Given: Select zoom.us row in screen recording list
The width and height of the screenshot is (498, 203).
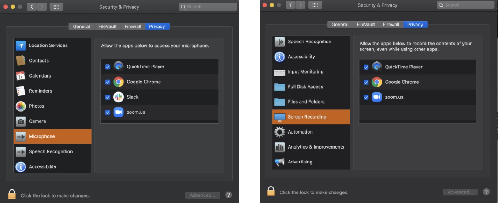Looking at the screenshot, I should click(418, 97).
